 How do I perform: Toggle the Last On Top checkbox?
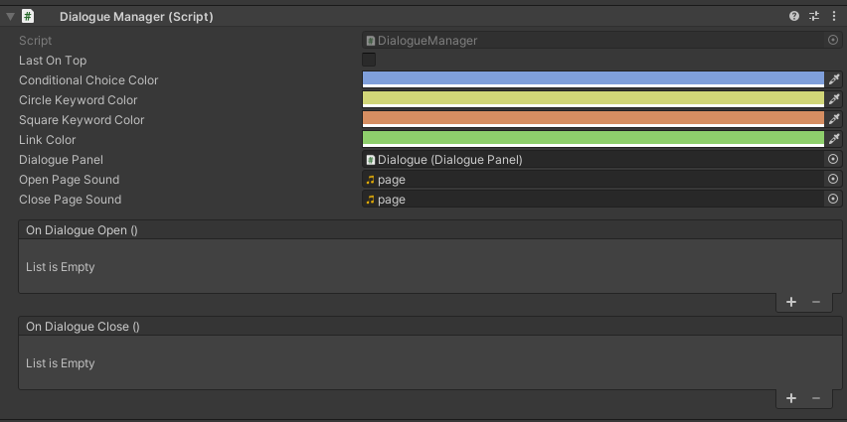pos(369,61)
